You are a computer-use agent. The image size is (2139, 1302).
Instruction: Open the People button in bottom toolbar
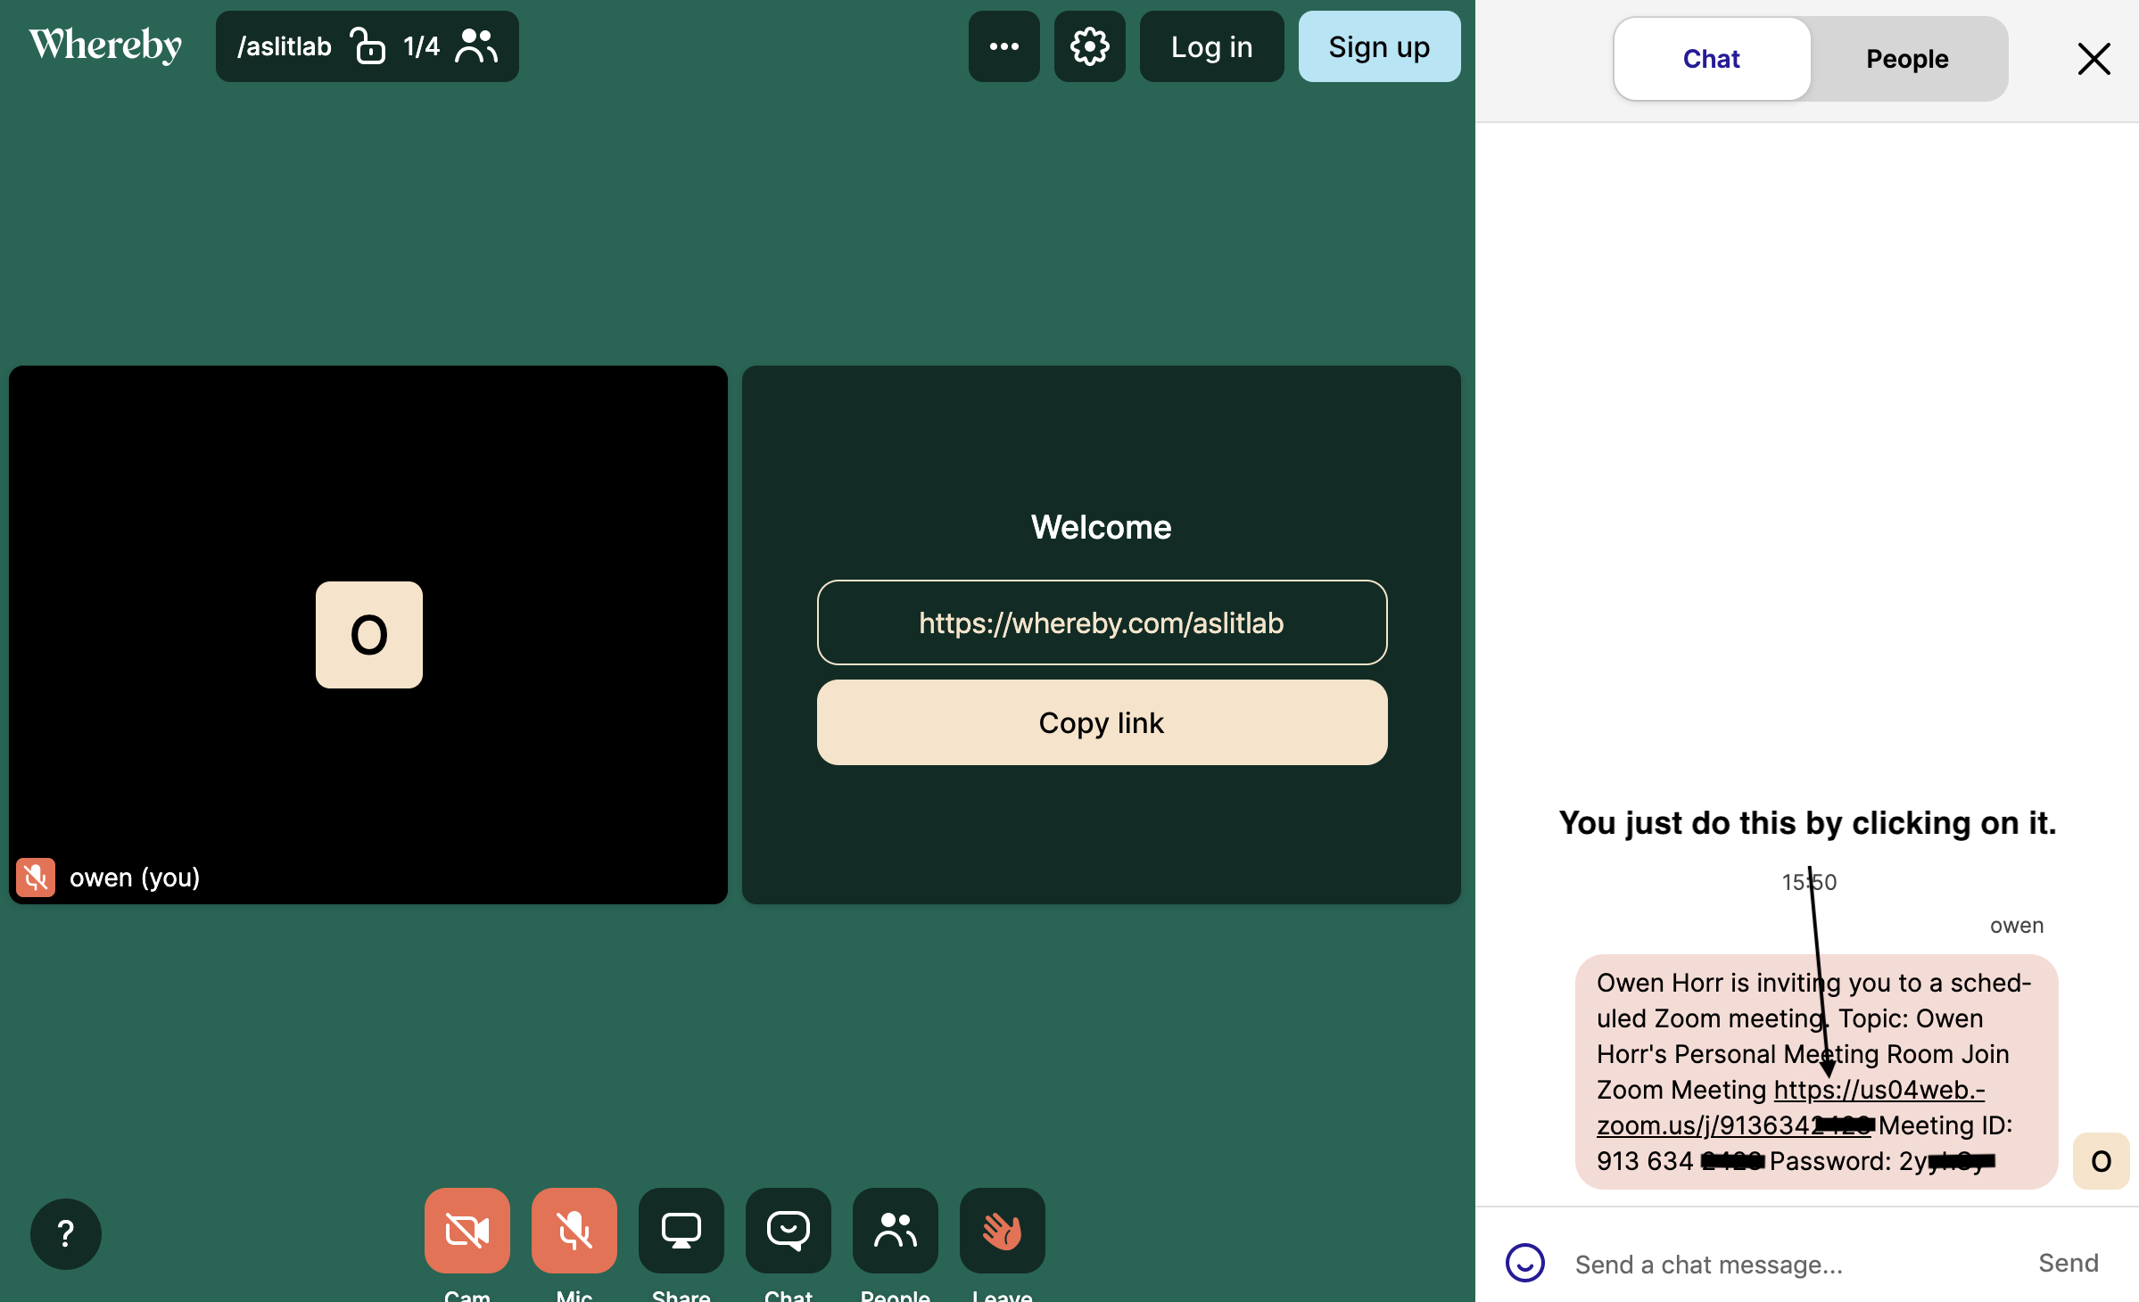[895, 1231]
